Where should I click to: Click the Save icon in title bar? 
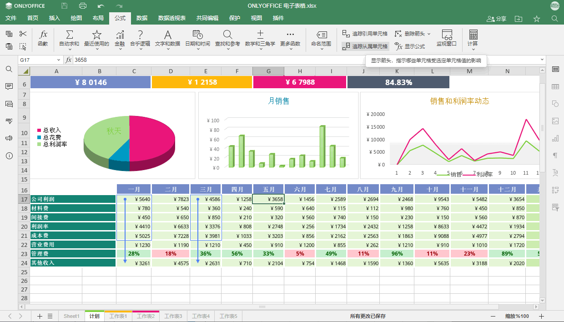[64, 6]
